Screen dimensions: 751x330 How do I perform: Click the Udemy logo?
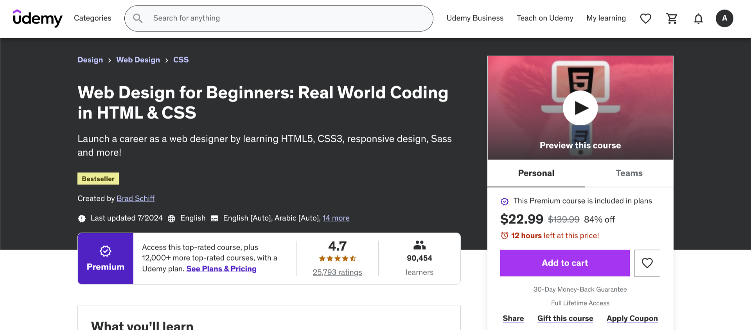pyautogui.click(x=38, y=18)
